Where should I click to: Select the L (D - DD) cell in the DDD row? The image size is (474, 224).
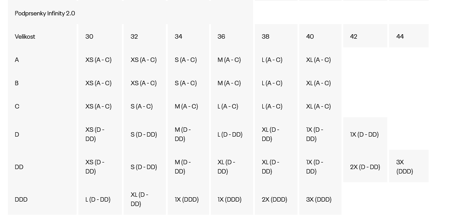pos(98,199)
